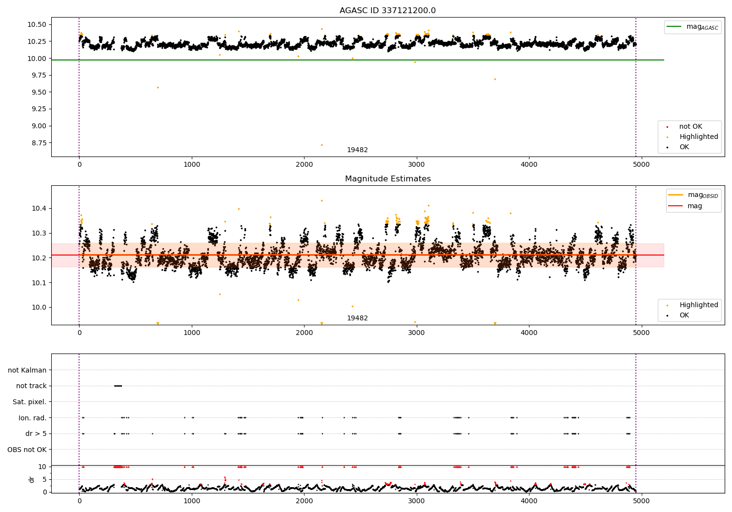This screenshot has width=732, height=512.
Task: Click the 10.4 y-axis tick in middle plot
Action: pyautogui.click(x=39, y=209)
